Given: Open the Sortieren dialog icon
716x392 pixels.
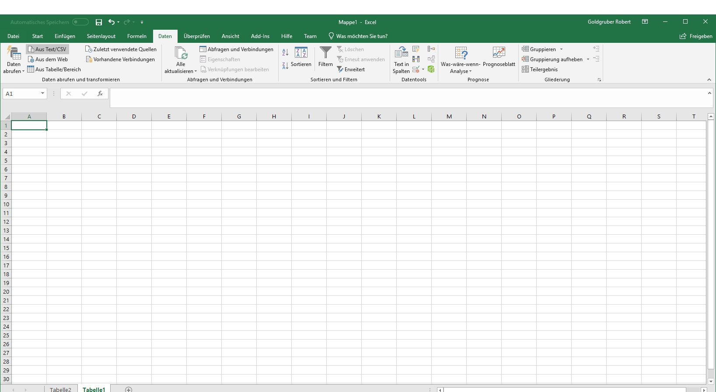Looking at the screenshot, I should pos(301,53).
